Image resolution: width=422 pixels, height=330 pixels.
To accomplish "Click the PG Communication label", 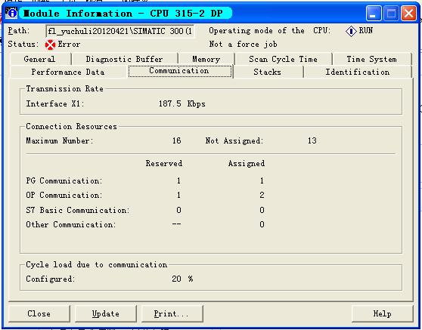I will pos(64,180).
